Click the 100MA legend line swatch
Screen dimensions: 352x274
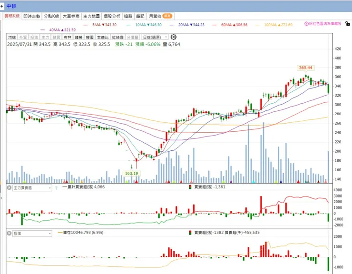pyautogui.click(x=257, y=25)
